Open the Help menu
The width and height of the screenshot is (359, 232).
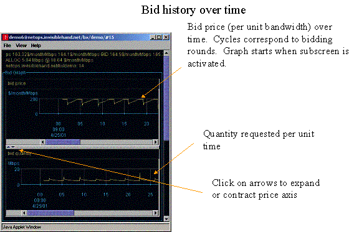(36, 45)
